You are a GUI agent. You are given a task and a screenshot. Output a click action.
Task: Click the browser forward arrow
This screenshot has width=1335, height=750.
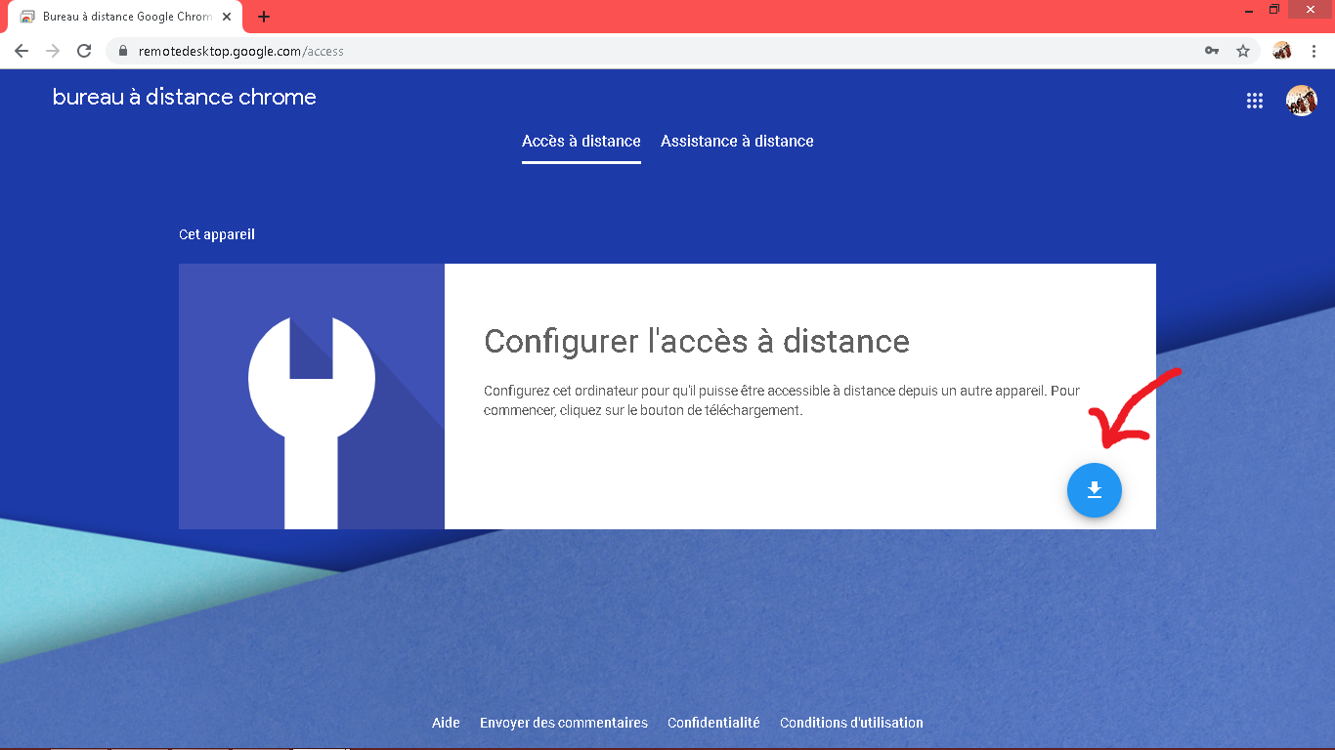tap(53, 51)
